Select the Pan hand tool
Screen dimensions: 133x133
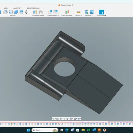click(61, 119)
